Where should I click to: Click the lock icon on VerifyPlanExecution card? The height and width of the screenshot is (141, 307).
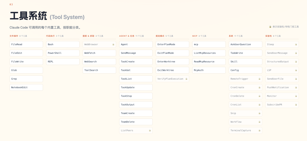pos(186,79)
